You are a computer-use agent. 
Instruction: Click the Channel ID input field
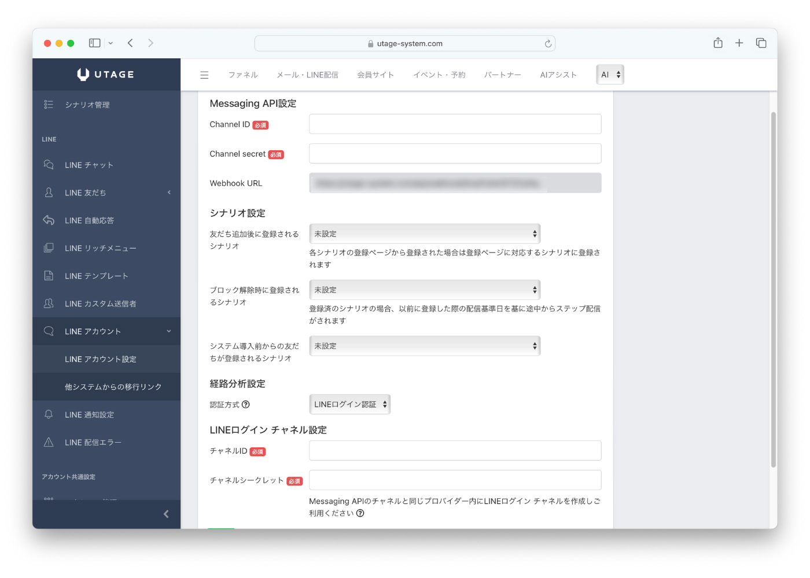point(455,124)
